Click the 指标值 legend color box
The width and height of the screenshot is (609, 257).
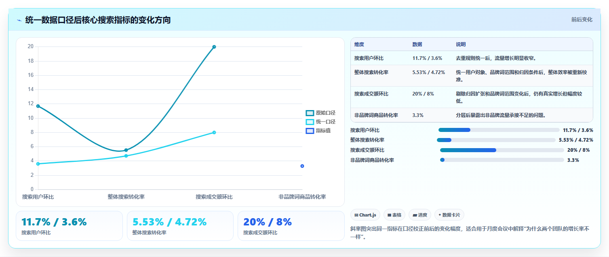pos(310,131)
